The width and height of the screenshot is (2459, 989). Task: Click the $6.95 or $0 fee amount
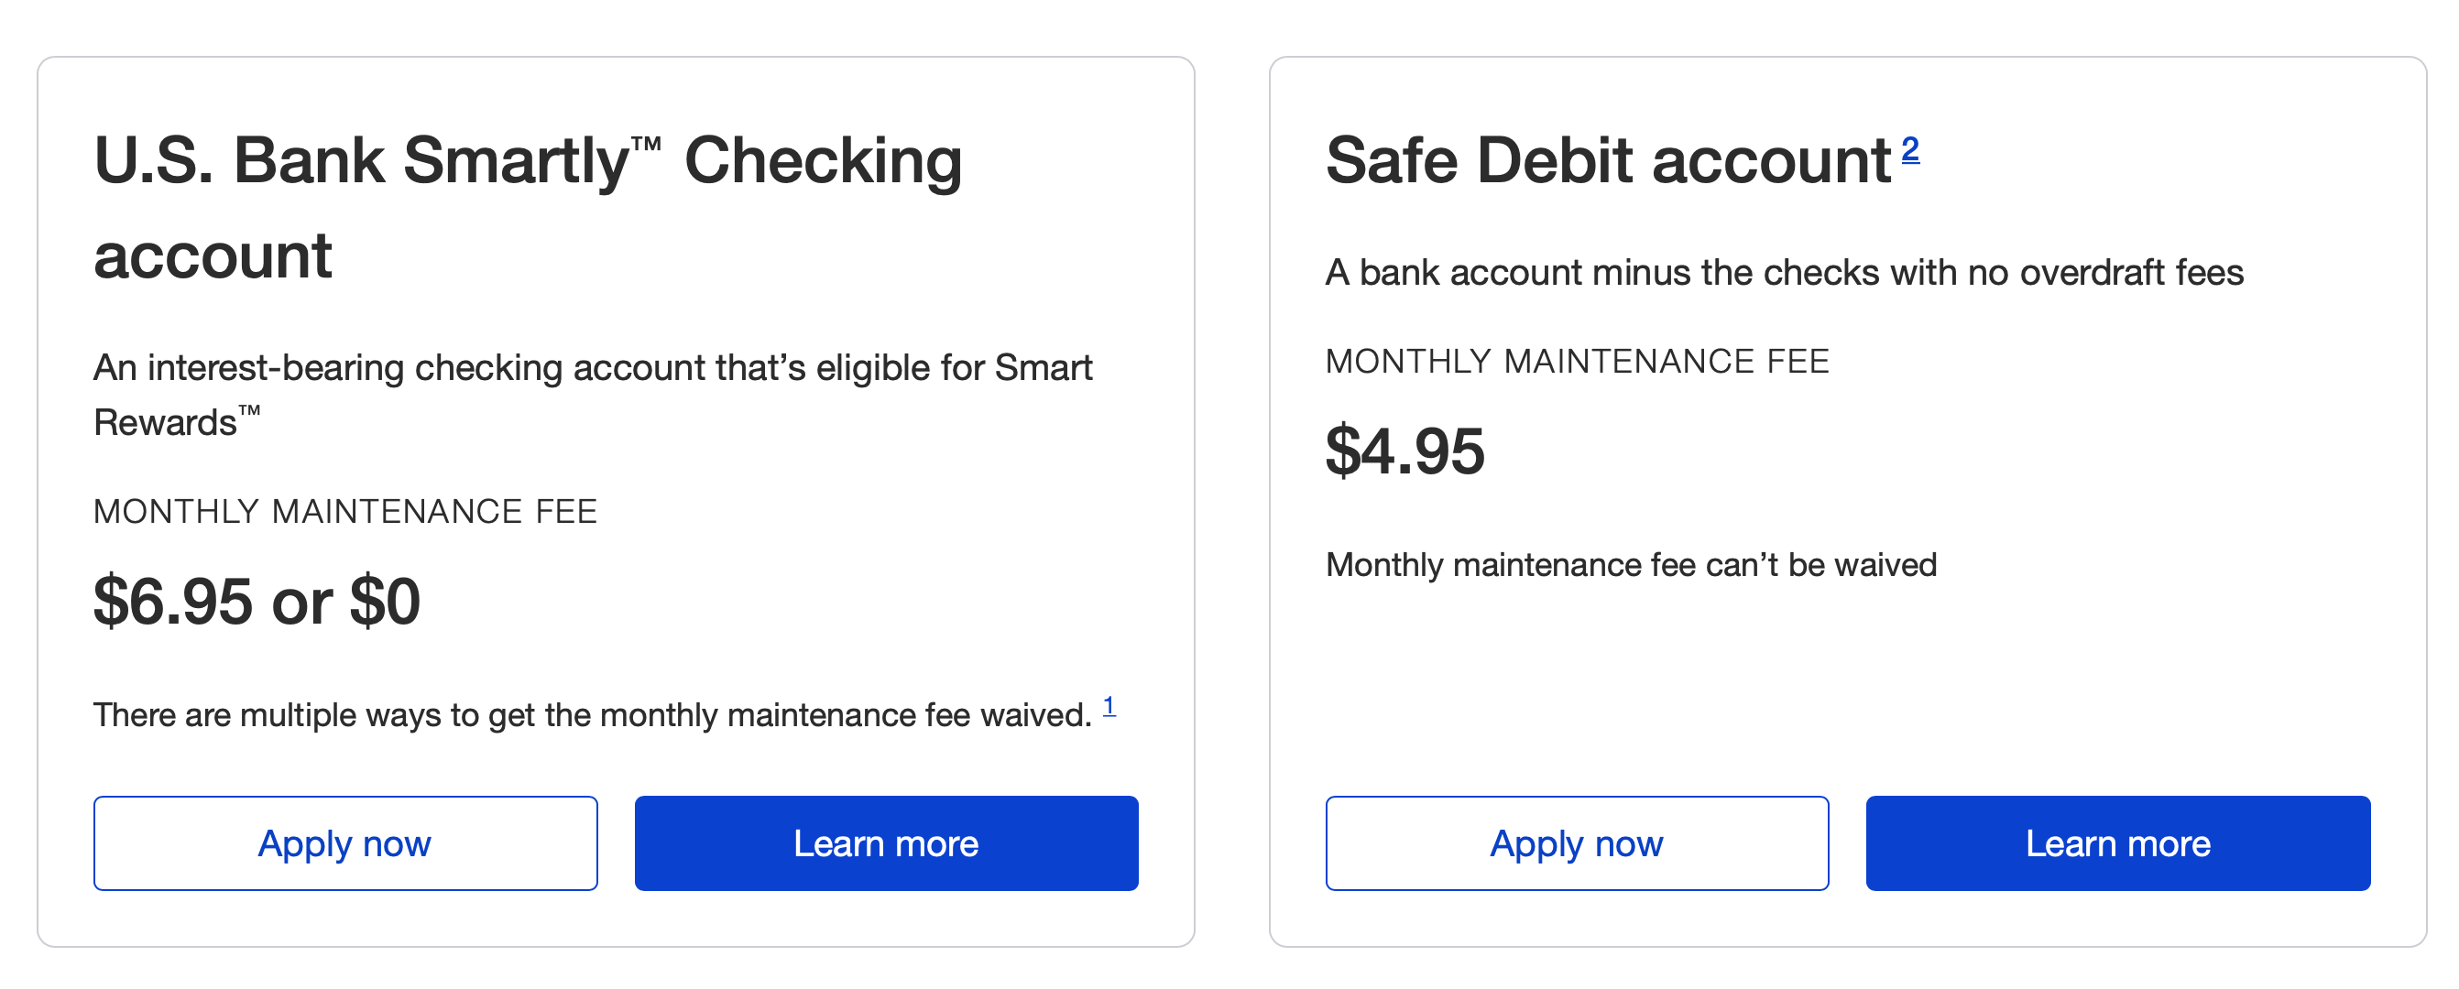(256, 601)
